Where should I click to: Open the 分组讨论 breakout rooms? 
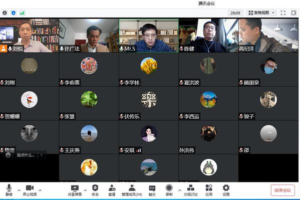190,190
